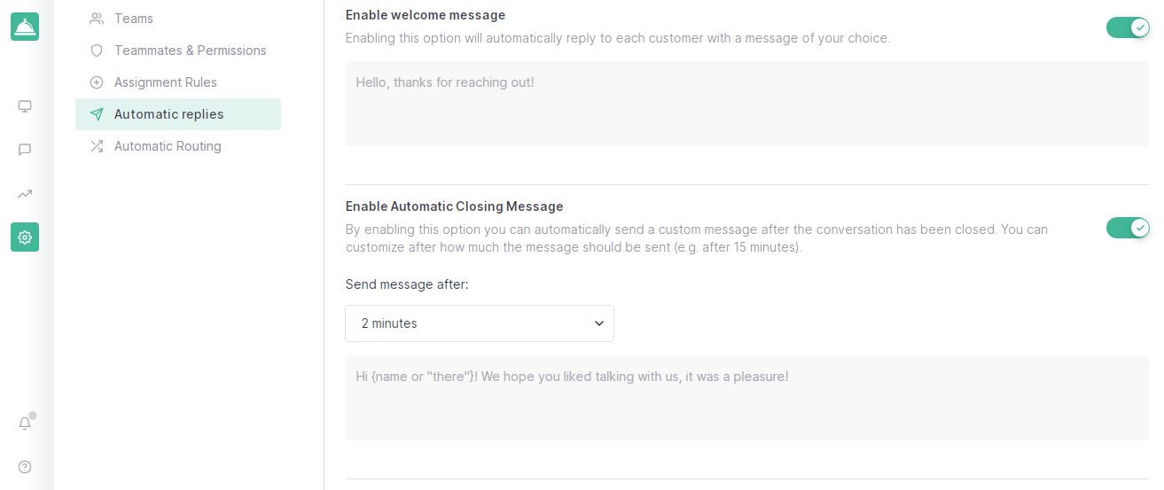Click into the closing message text box
The width and height of the screenshot is (1164, 490).
click(746, 398)
